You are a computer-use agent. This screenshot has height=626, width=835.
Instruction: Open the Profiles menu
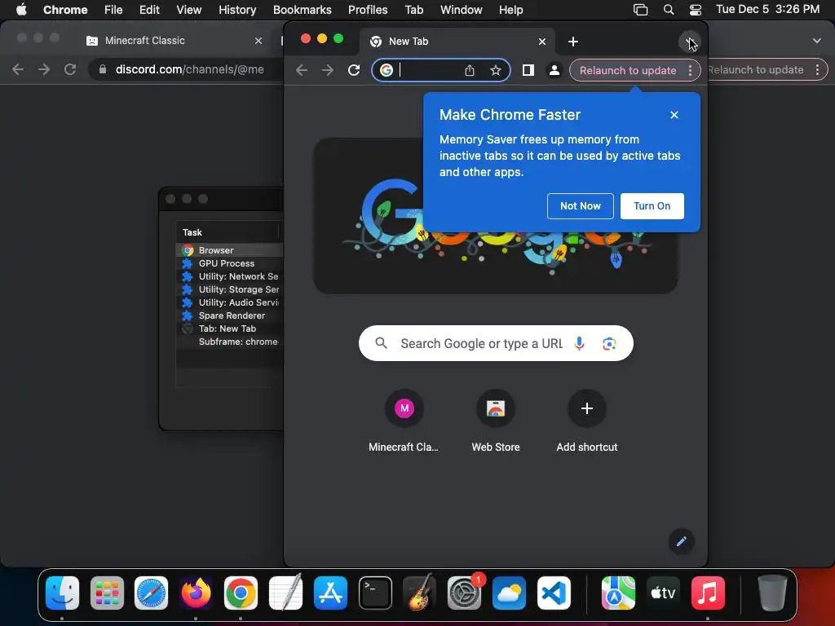(368, 10)
